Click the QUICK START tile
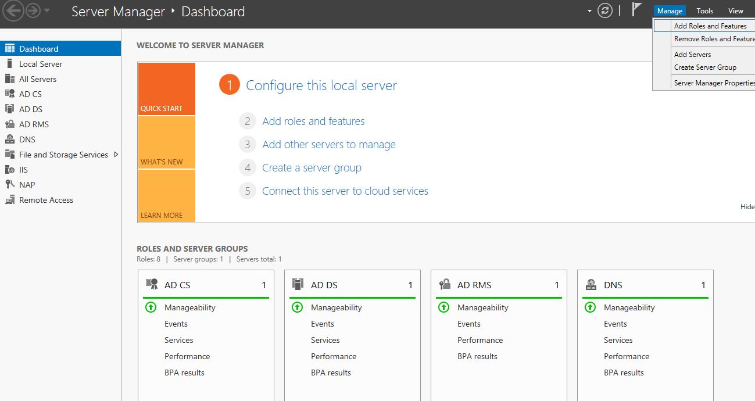Viewport: 755px width, 401px height. pos(166,89)
